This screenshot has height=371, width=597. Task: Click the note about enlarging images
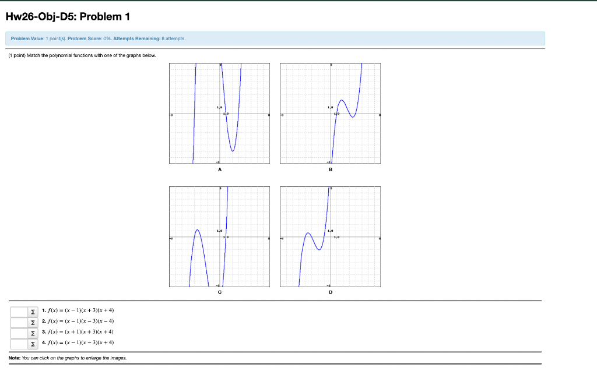click(x=67, y=358)
